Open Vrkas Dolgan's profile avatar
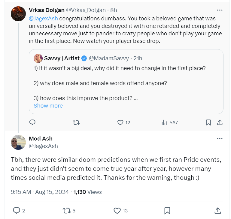The image size is (231, 219). 18,13
